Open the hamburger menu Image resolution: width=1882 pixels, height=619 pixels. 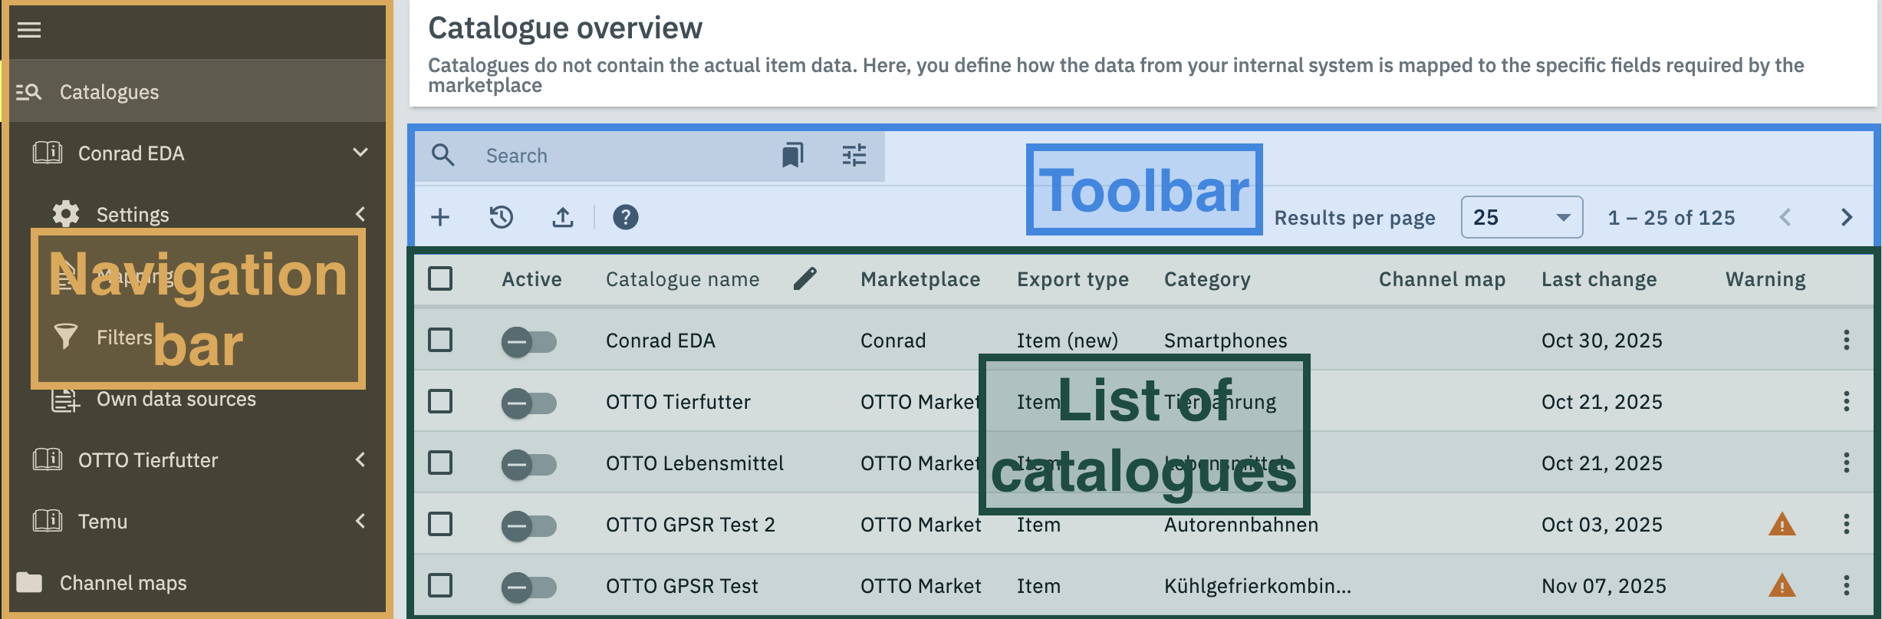pyautogui.click(x=29, y=30)
